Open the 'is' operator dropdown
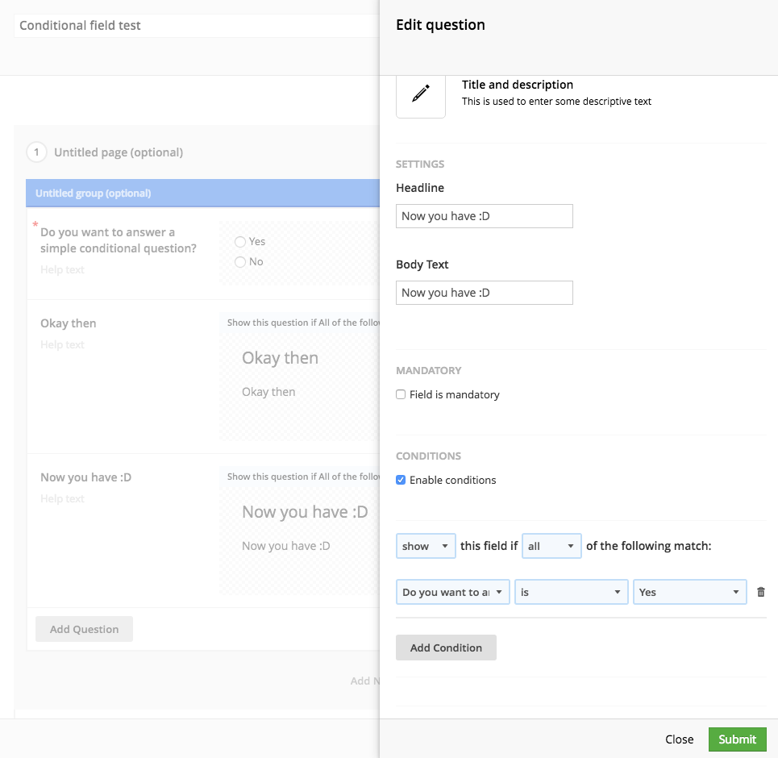This screenshot has height=758, width=778. pos(571,592)
